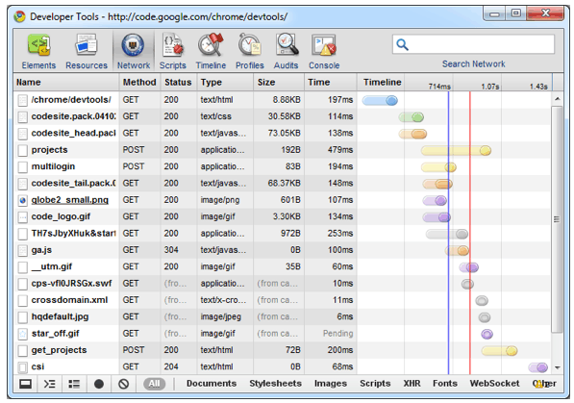574x403 pixels.
Task: Open the Scripts panel
Action: [173, 51]
